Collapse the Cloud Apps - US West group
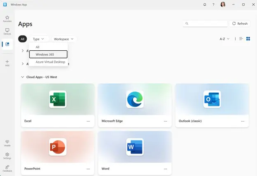Image resolution: width=257 pixels, height=176 pixels. [23, 77]
